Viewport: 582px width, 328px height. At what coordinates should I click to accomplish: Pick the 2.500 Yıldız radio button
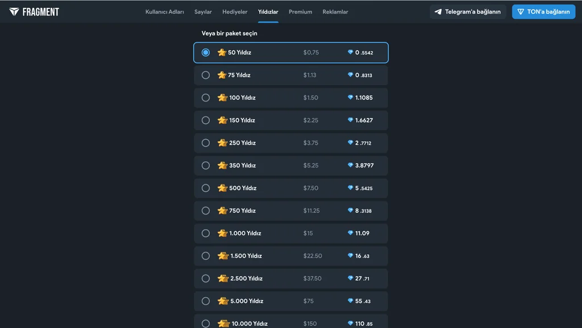coord(206,279)
